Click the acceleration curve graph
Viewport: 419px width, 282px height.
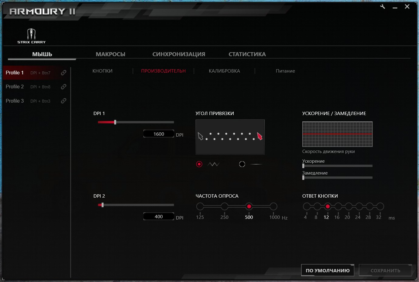337,134
